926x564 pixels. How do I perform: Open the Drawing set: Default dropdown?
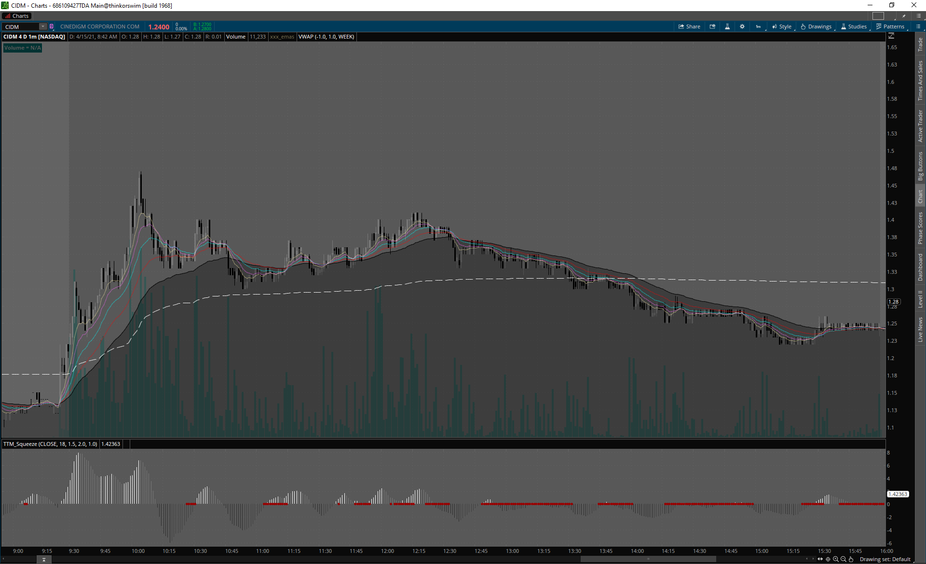(885, 559)
